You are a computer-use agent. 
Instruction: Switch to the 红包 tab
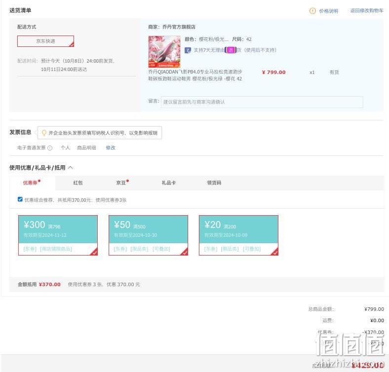[78, 183]
